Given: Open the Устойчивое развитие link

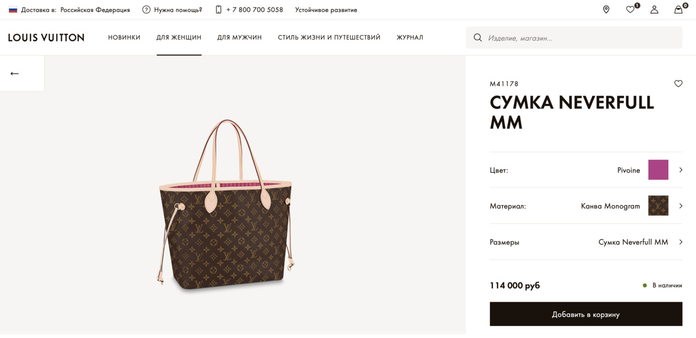Looking at the screenshot, I should 326,10.
